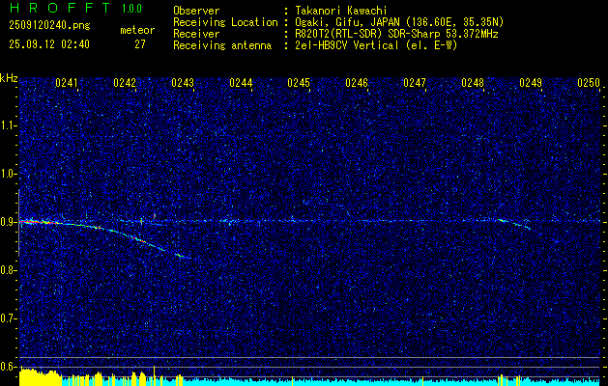Screen dimensions: 608x386
Task: Click the antenna 2el-HB9CV Vertical text
Action: pyautogui.click(x=376, y=45)
